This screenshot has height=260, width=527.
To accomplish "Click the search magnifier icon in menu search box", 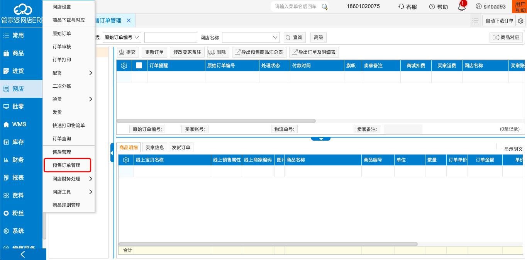I will tap(325, 7).
